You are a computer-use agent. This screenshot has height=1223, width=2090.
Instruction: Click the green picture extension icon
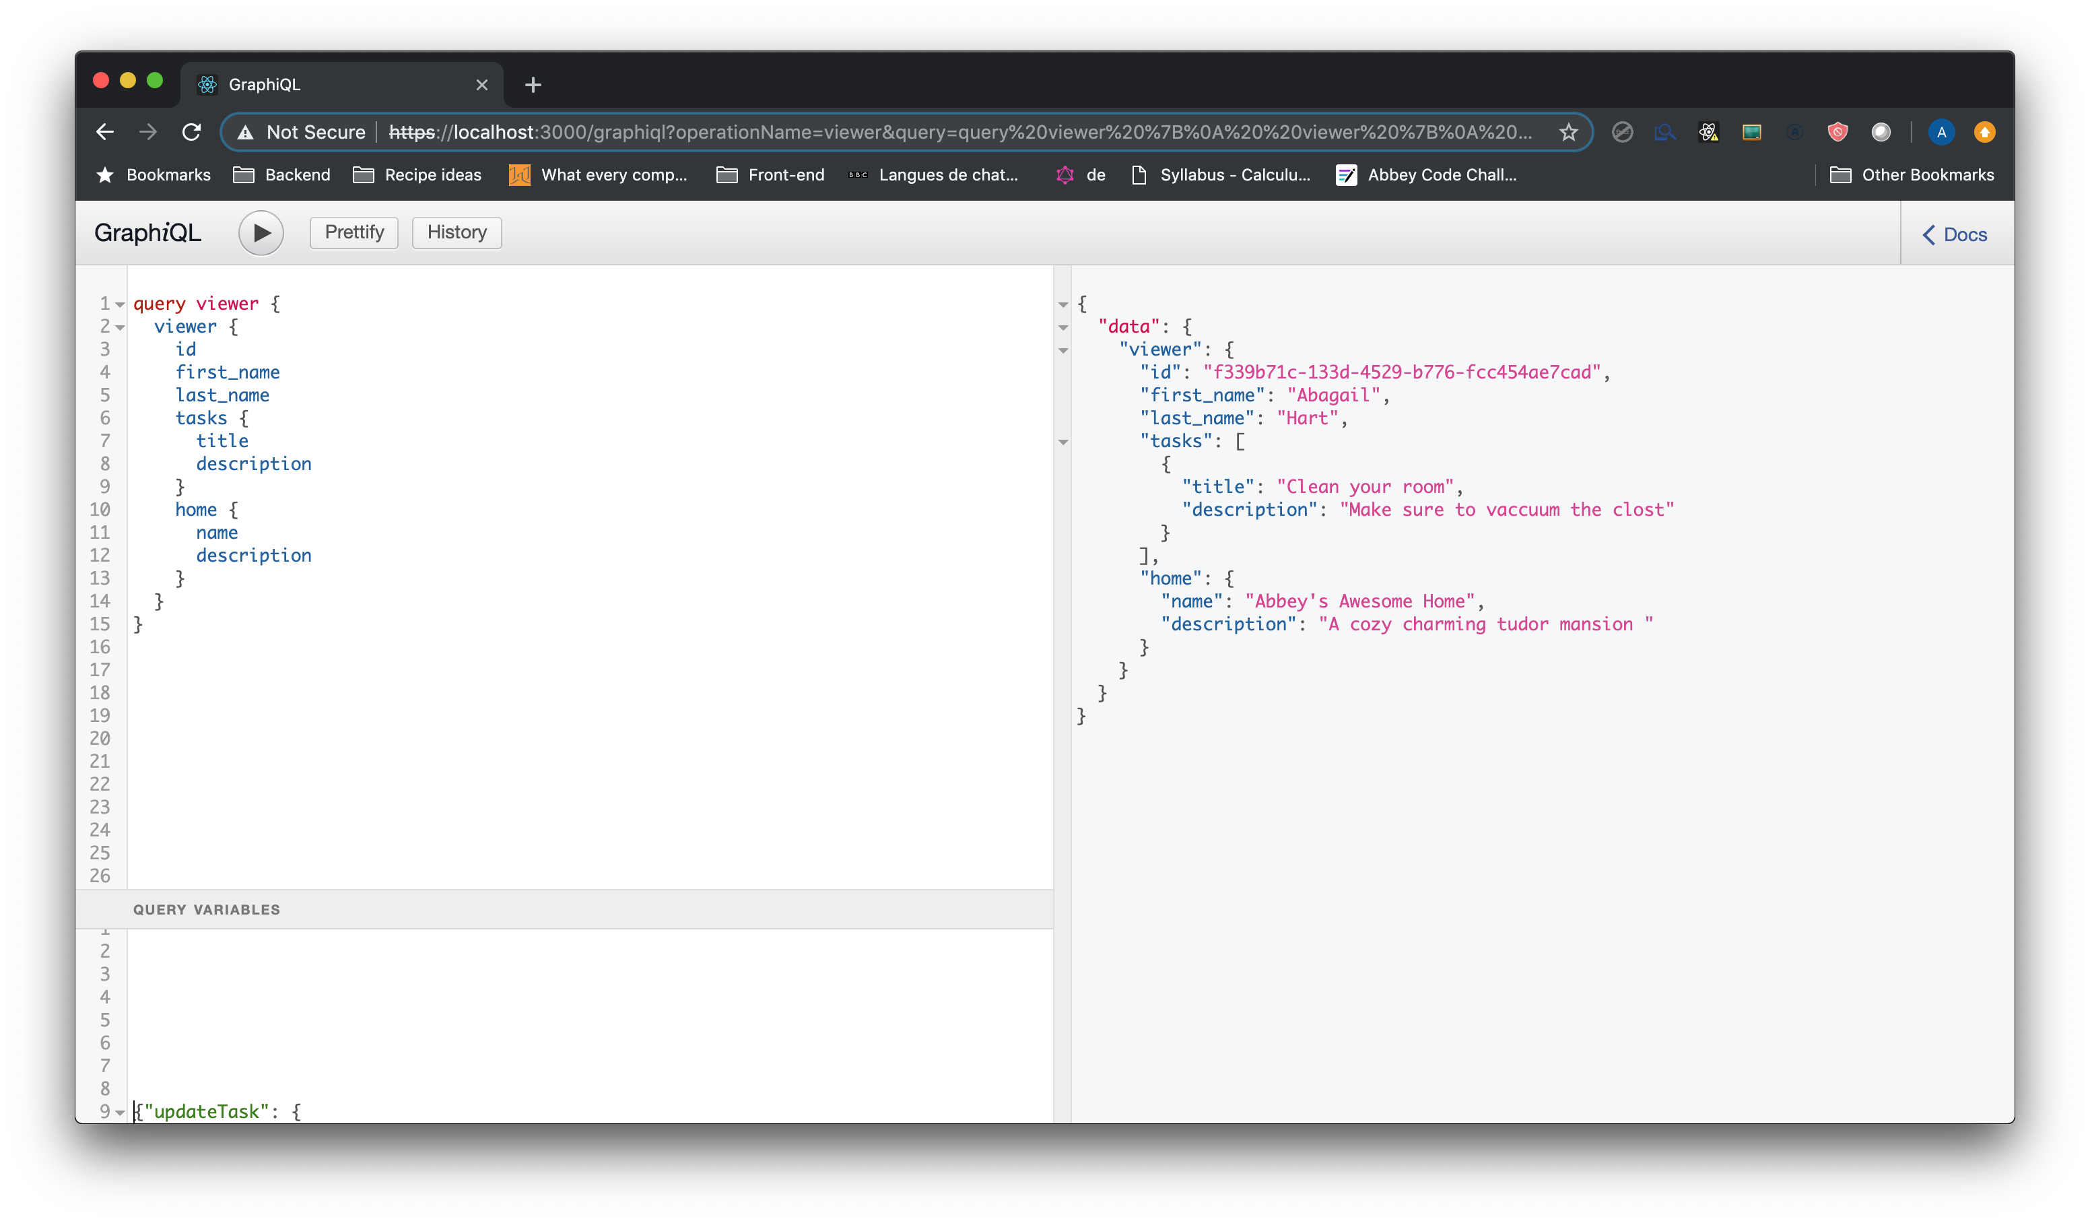[x=1751, y=132]
